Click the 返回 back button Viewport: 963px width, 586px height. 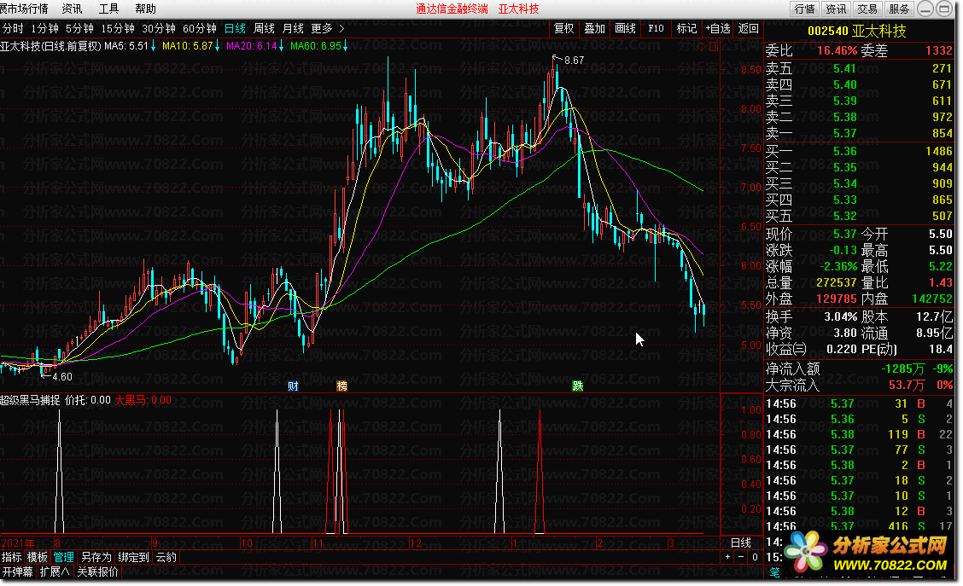pos(748,28)
